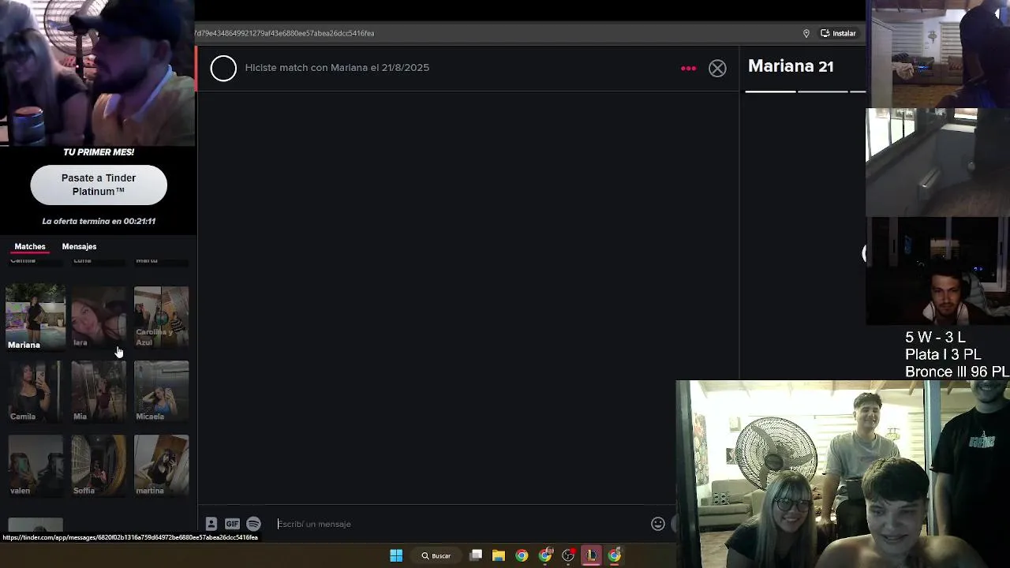The width and height of the screenshot is (1010, 568).
Task: Open Mia's match thumbnail
Action: (99, 391)
